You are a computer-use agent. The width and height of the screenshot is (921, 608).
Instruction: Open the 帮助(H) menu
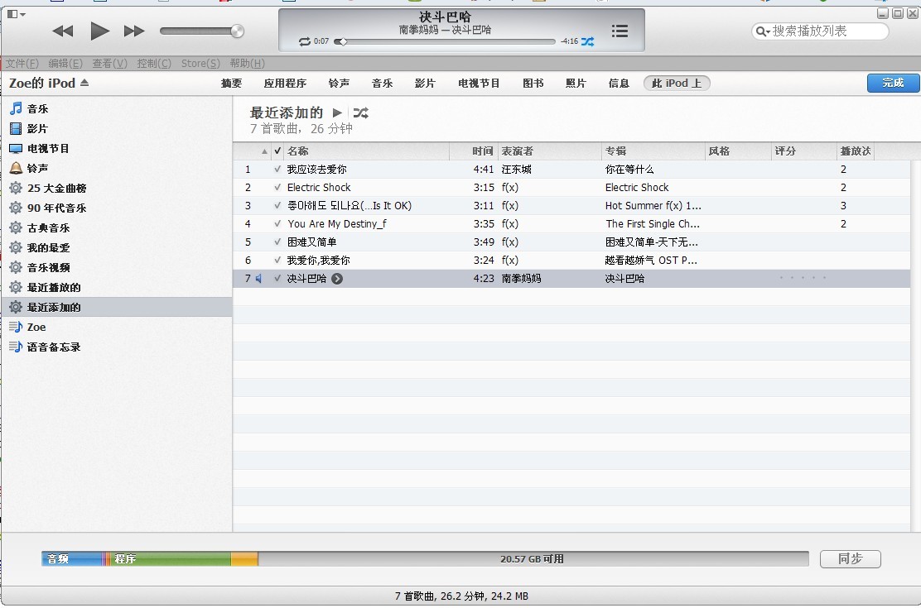(248, 64)
